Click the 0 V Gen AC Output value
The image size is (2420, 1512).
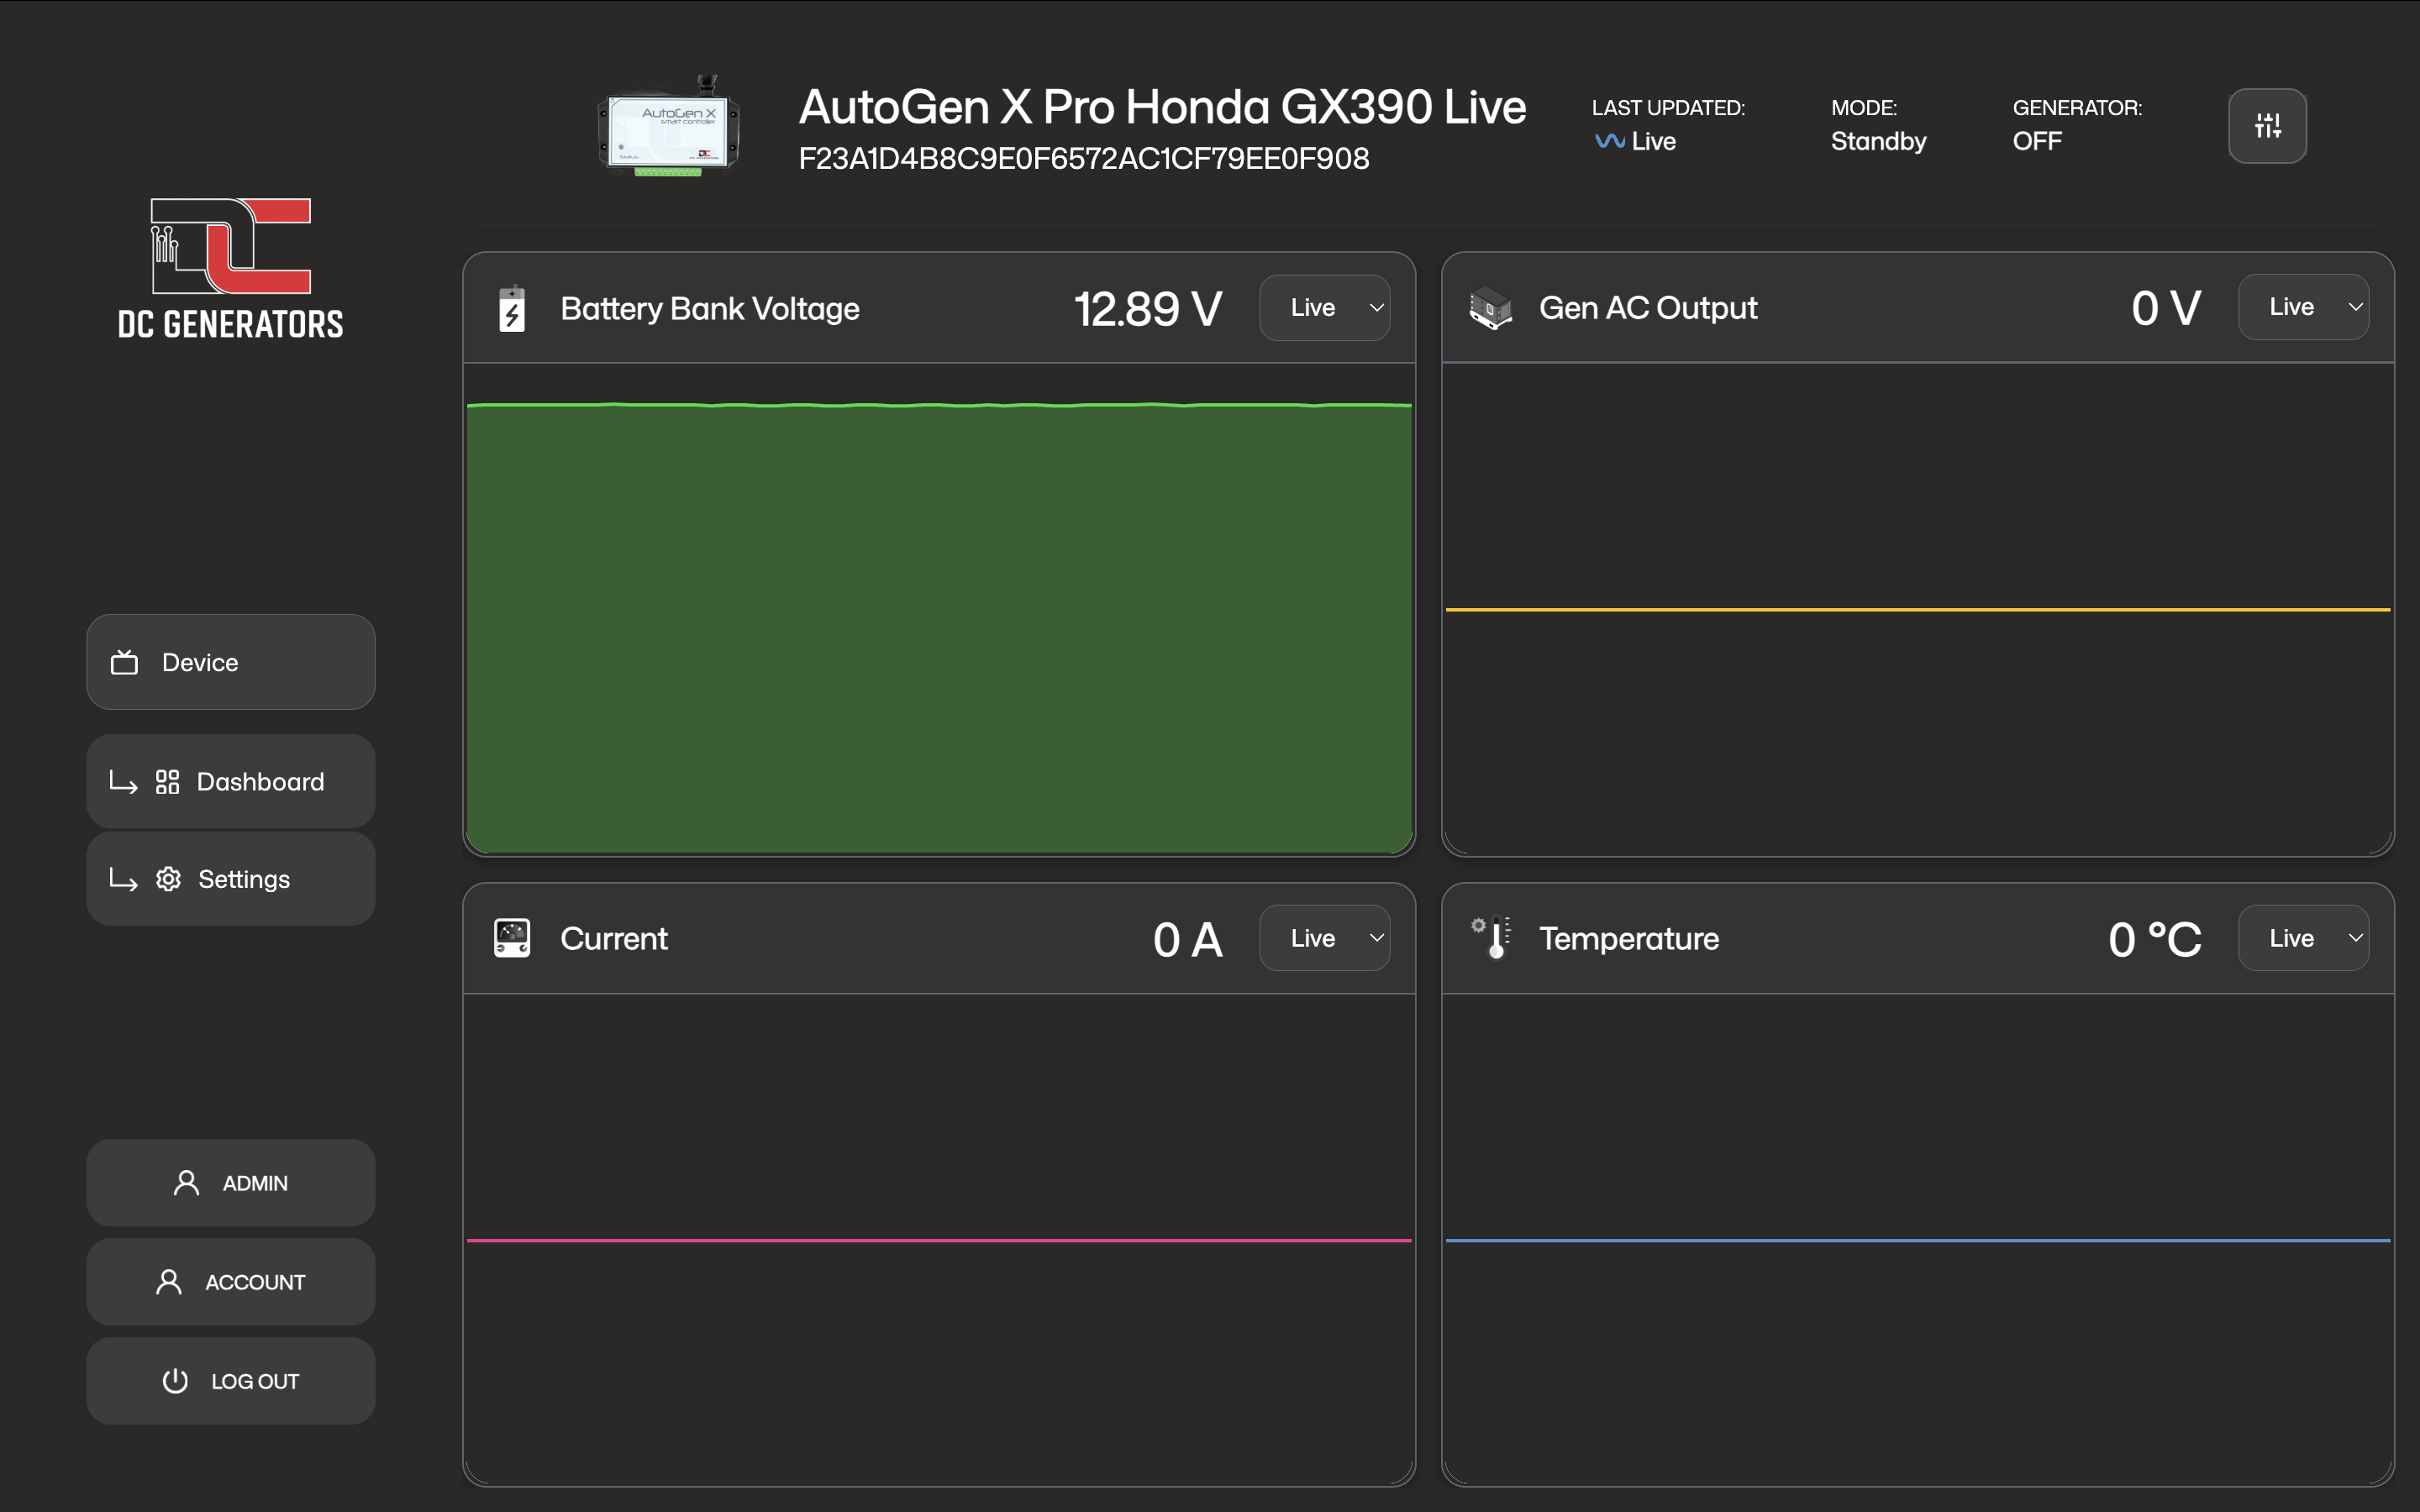[2166, 308]
